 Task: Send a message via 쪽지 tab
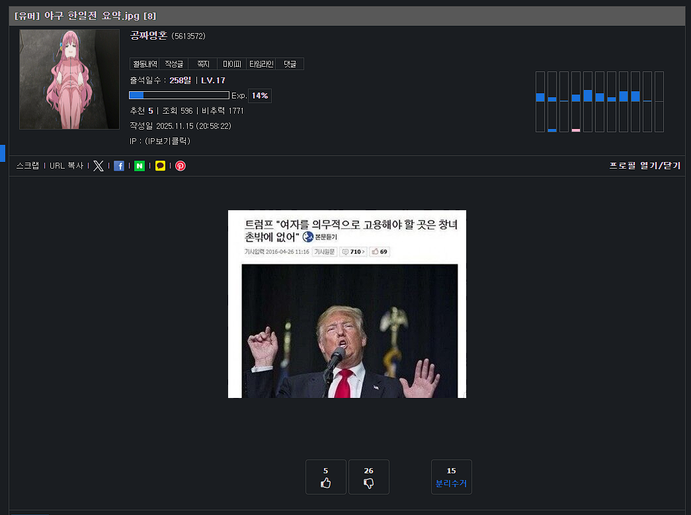[x=203, y=64]
